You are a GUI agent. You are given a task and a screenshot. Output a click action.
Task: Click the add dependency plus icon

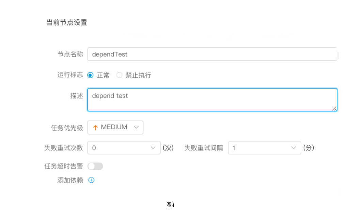click(91, 180)
